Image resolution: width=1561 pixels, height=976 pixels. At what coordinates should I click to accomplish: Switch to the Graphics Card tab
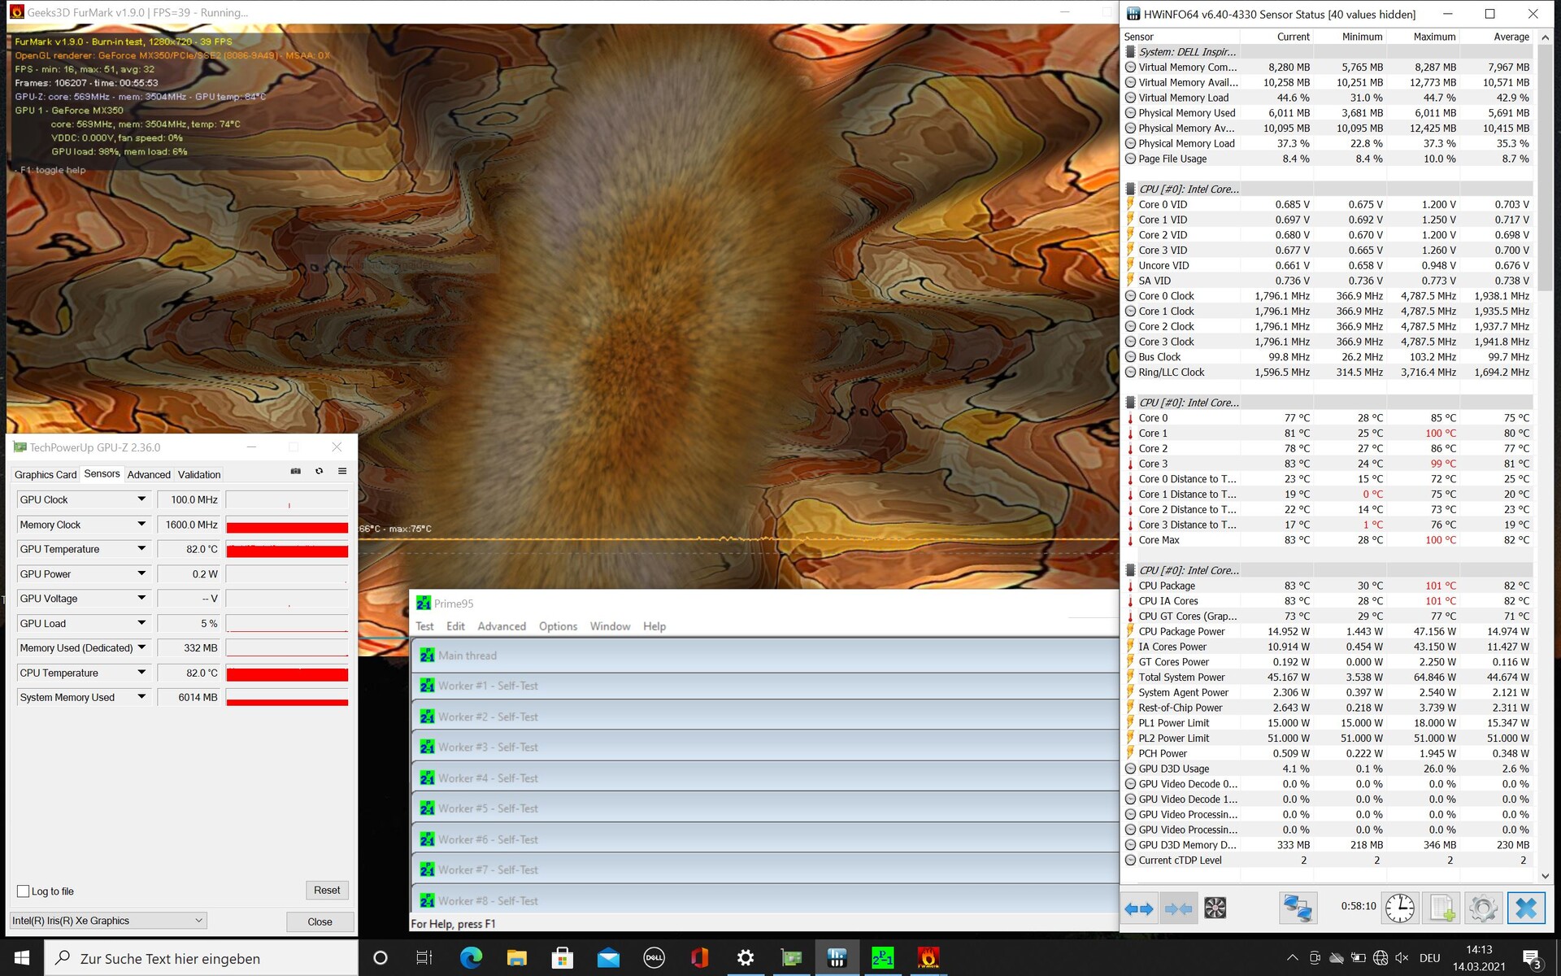[46, 475]
